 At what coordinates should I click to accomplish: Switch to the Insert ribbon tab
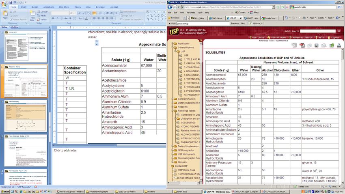(x=24, y=7)
